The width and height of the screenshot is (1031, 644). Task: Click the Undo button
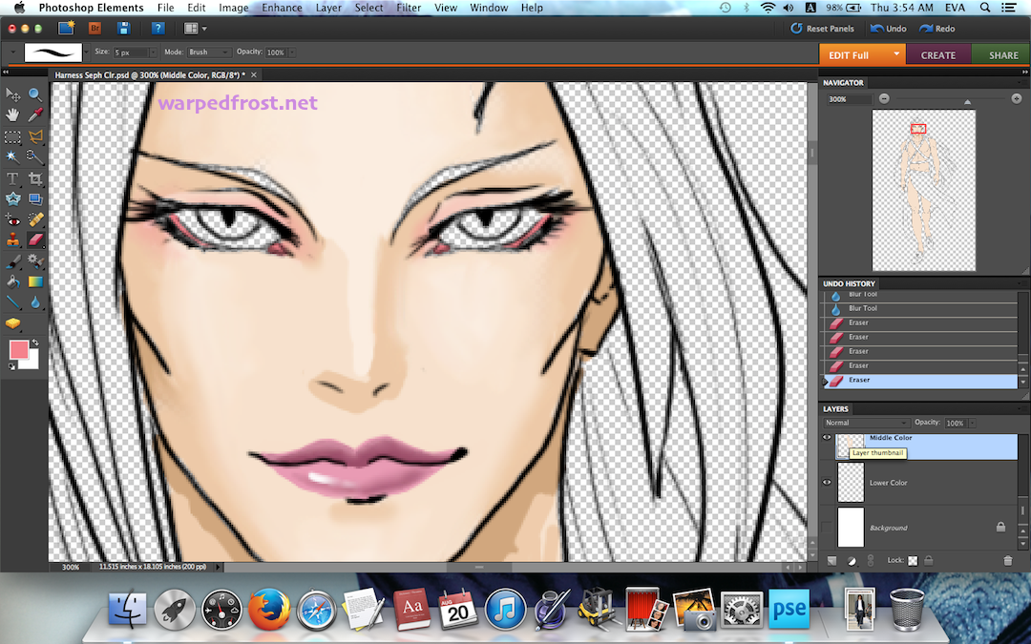888,29
